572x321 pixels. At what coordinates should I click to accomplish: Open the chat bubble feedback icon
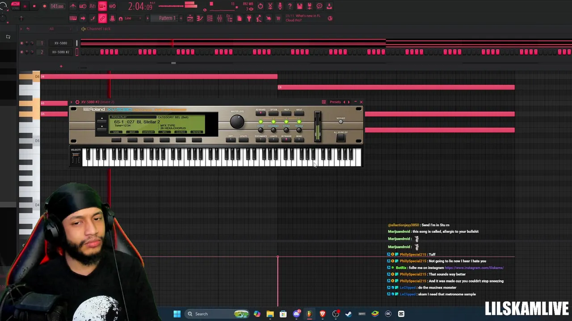point(319,6)
